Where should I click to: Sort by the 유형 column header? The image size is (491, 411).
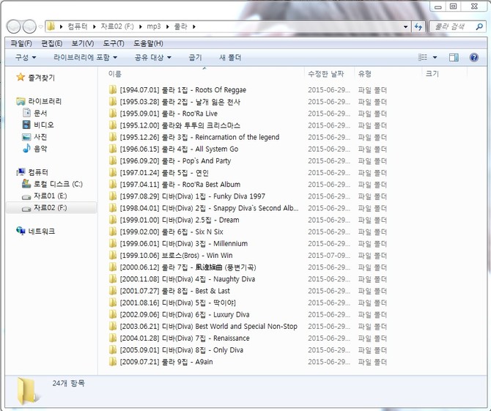[x=364, y=73]
